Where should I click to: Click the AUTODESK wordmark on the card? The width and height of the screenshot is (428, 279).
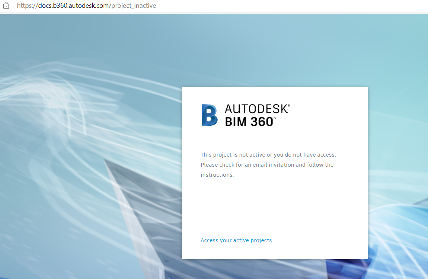tap(255, 109)
